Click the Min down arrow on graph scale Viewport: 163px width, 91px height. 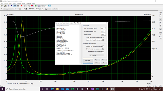(x=160, y=26)
